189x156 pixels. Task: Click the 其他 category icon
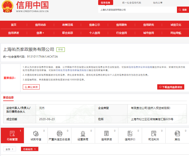[177, 133]
